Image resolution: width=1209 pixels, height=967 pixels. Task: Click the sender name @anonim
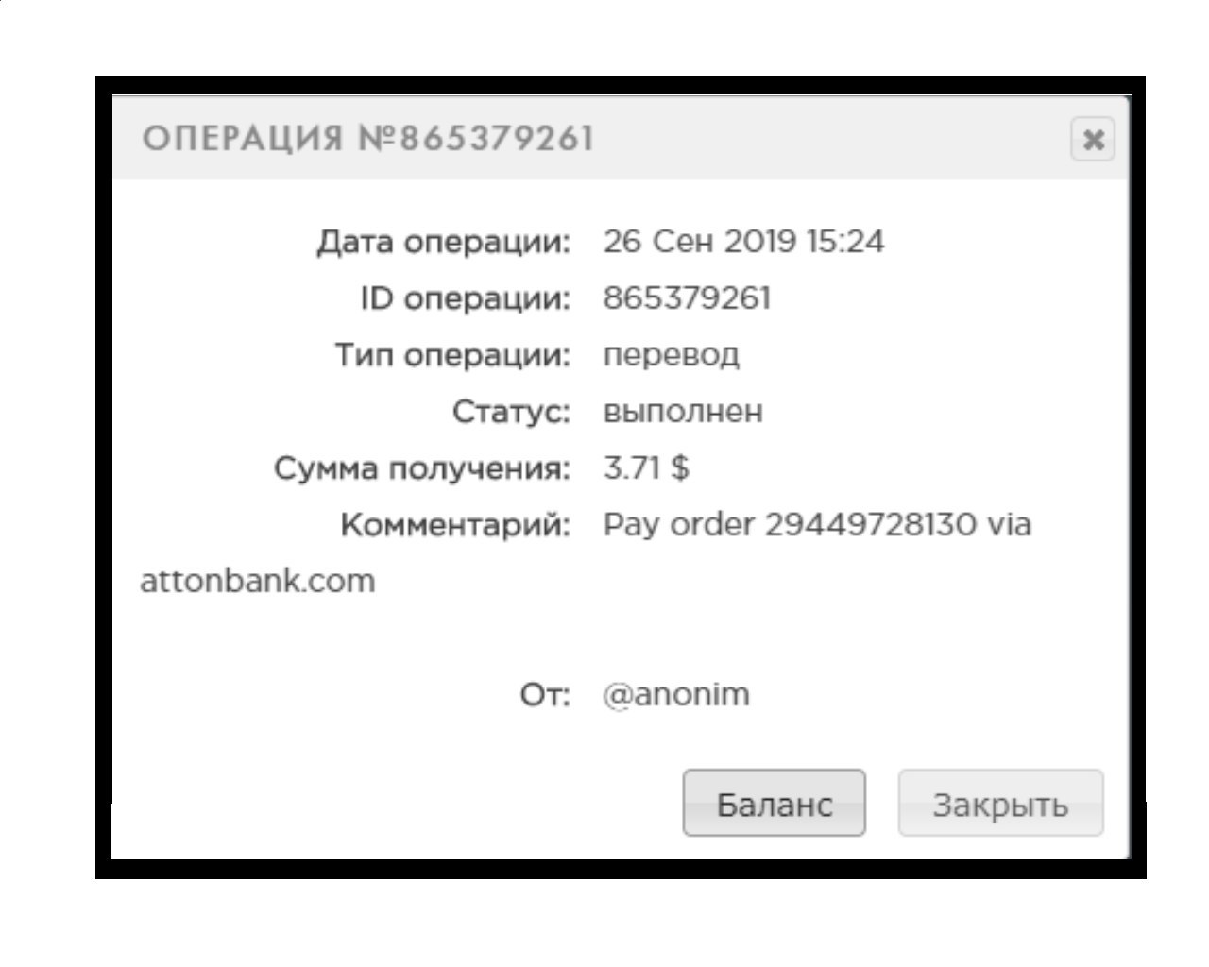pos(676,694)
